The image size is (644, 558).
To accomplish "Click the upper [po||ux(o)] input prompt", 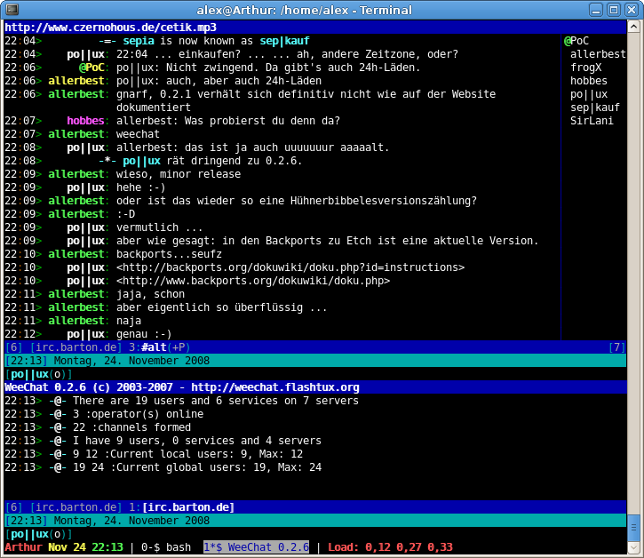I will [38, 374].
